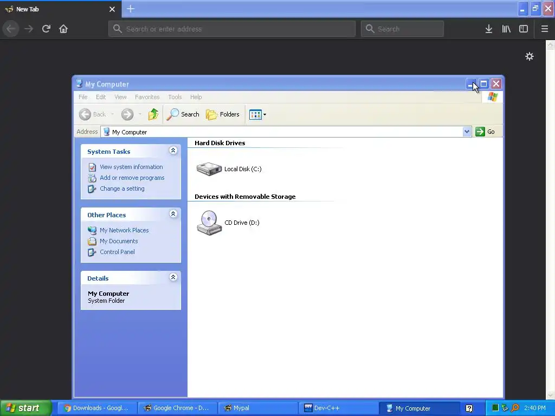Select the CD Drive (D:) icon
The image size is (555, 416).
pos(209,223)
